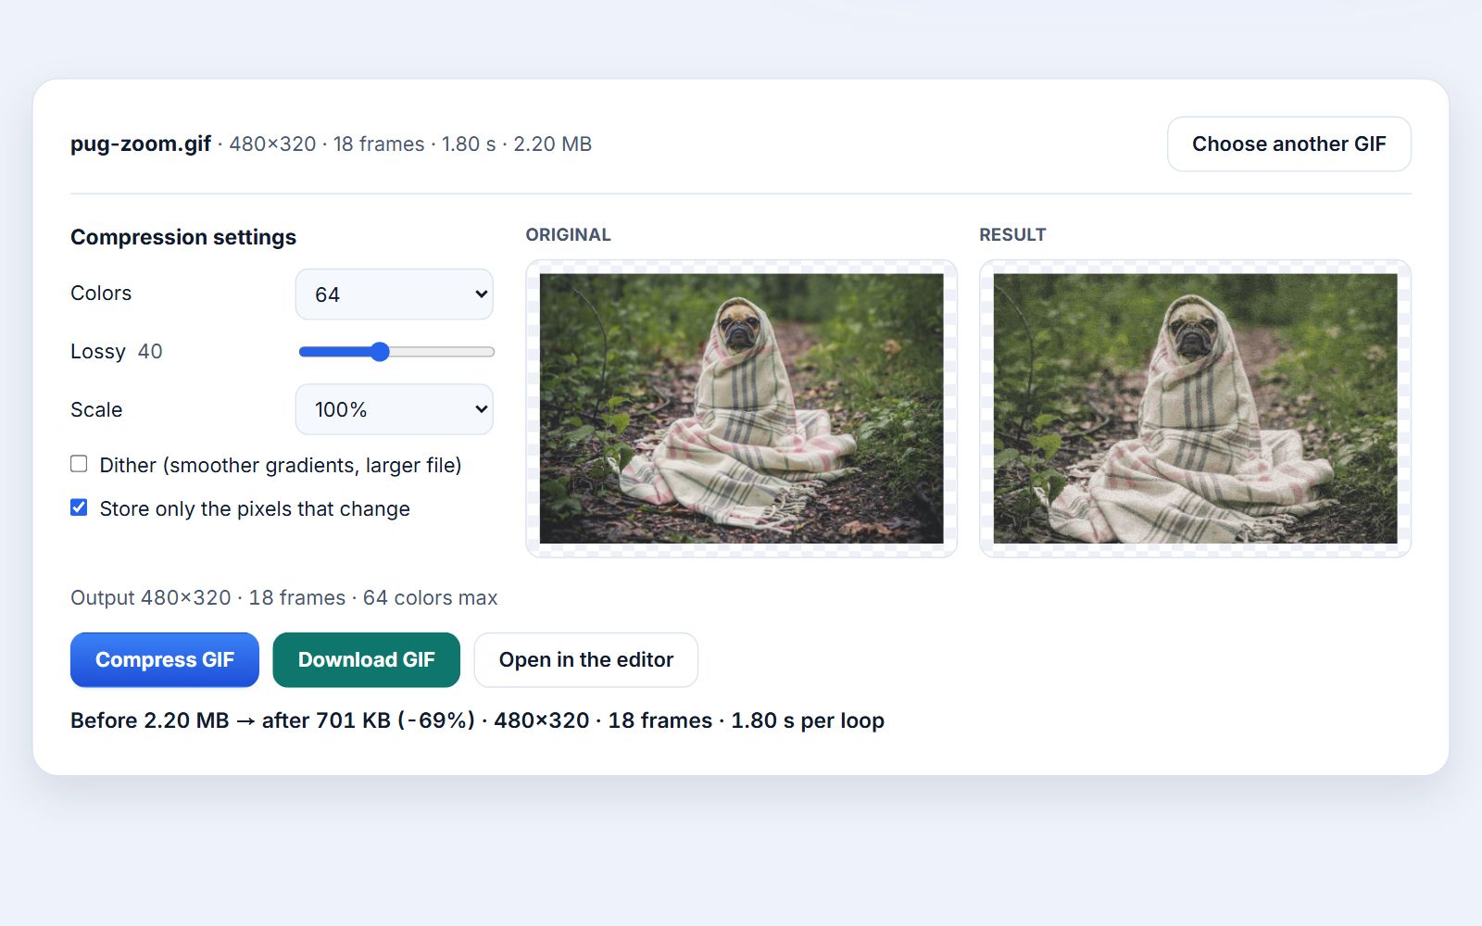Click the Compress GIF button
This screenshot has height=926, width=1482.
point(165,659)
